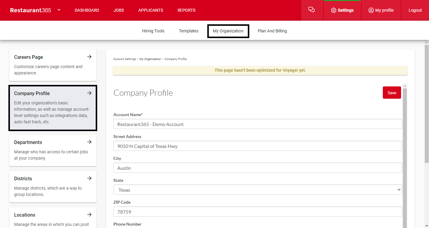The width and height of the screenshot is (429, 228).
Task: Click the page scrollbar down arrow
Action: coord(427,226)
